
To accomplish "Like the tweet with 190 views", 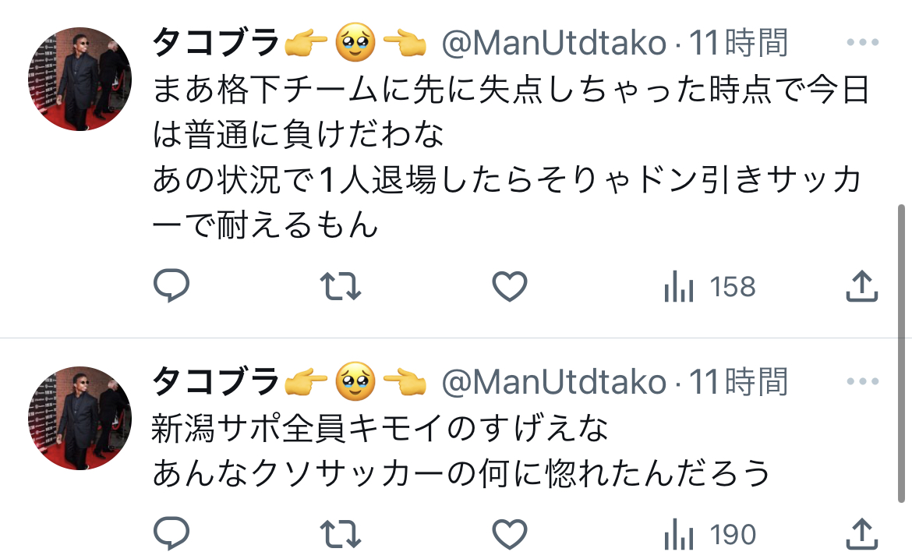I will tap(510, 533).
